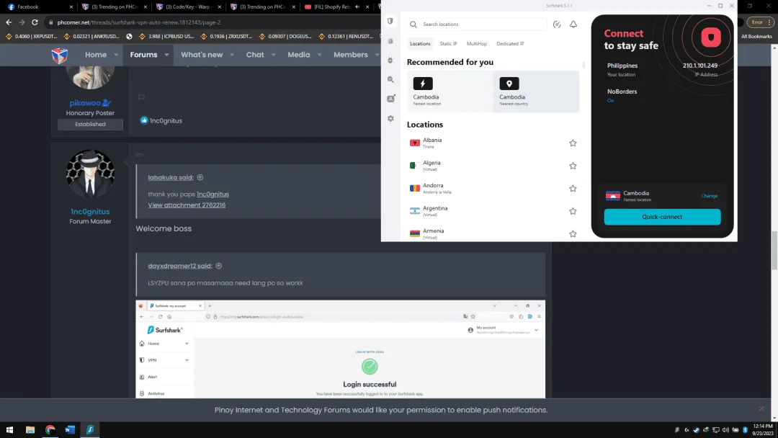Expand the Media dropdown arrow
Screen dimensions: 778x438
coord(319,55)
